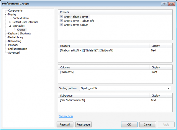
Task: Select the '[Disc %discnumber%]' subgroup row
Action: point(72,100)
